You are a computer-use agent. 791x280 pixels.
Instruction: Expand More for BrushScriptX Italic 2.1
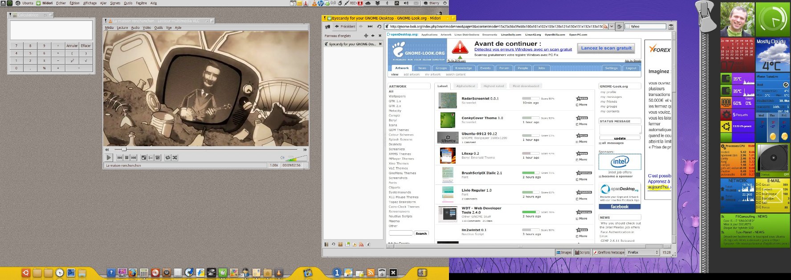tap(582, 179)
